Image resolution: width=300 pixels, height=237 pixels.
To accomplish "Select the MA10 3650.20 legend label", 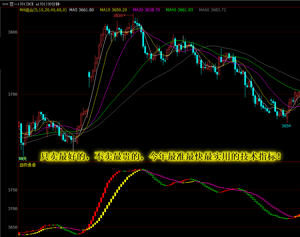I will pos(113,10).
